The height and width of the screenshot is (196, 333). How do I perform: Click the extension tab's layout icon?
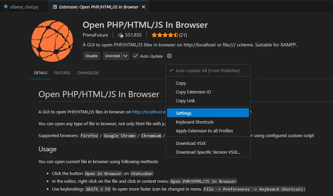tap(55, 7)
